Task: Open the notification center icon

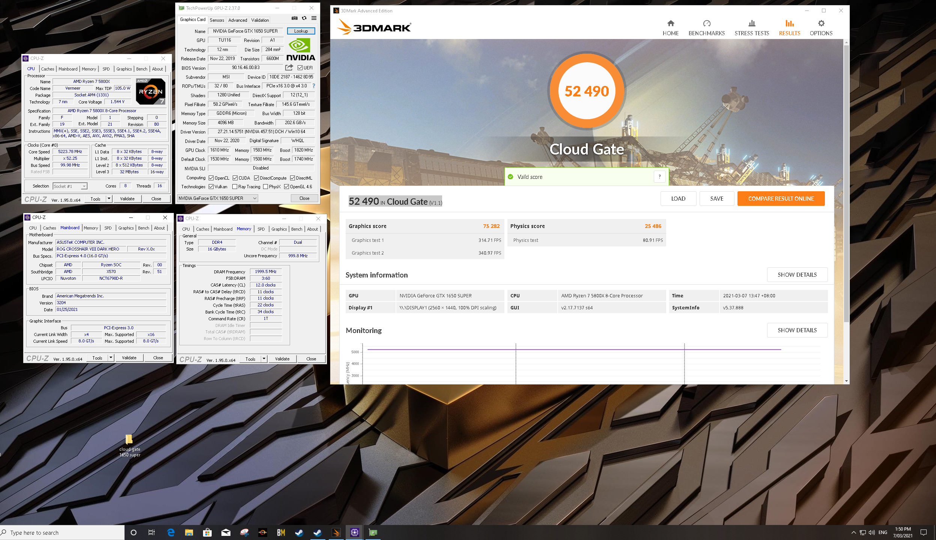Action: [924, 532]
